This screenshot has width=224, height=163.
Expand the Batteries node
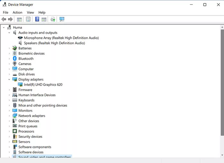9,48
